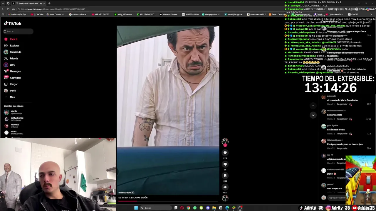Open Recibidos Gmail bookmark
376x211 pixels.
click(x=18, y=14)
